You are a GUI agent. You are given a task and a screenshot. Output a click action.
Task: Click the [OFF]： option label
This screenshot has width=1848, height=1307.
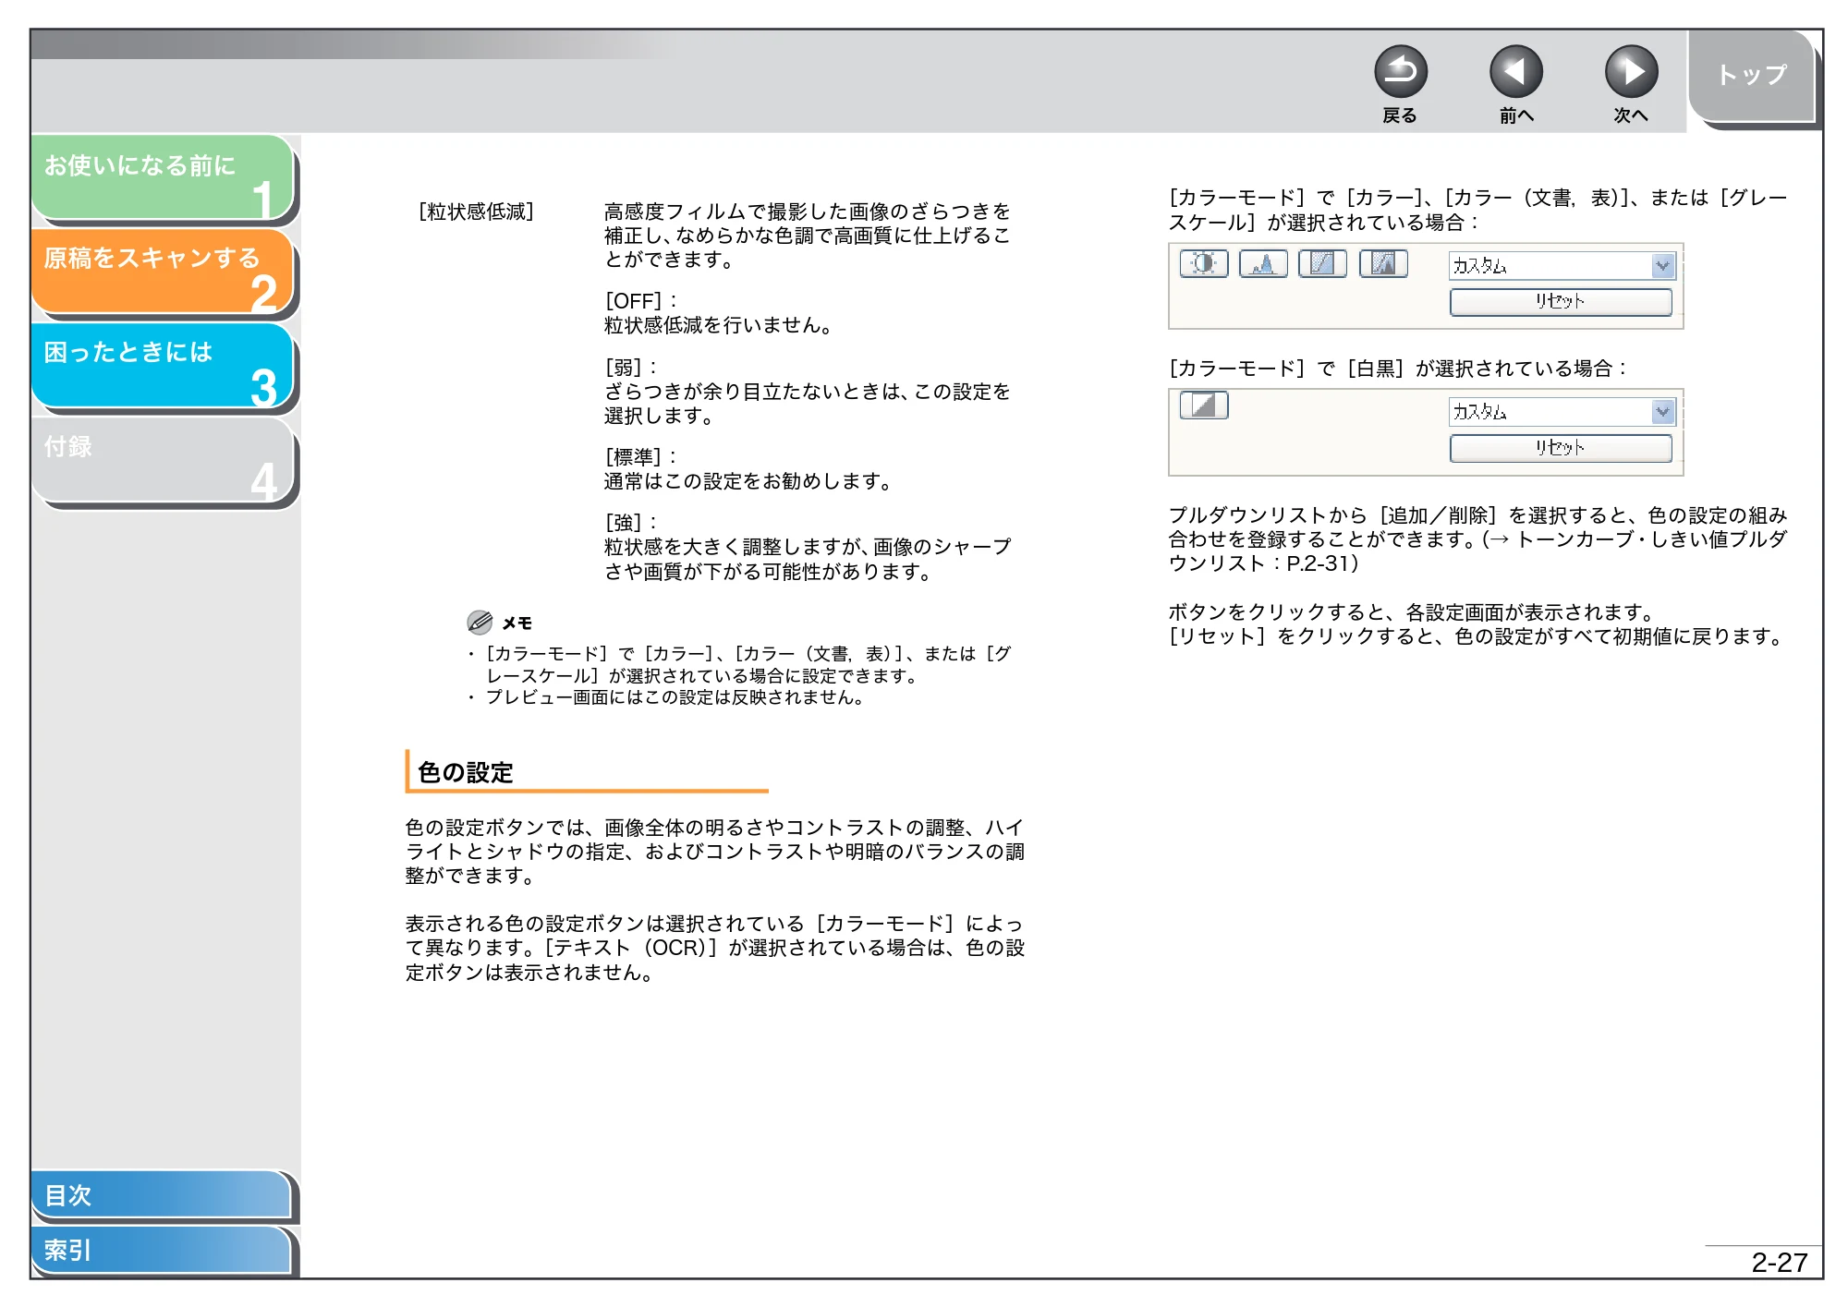point(641,301)
